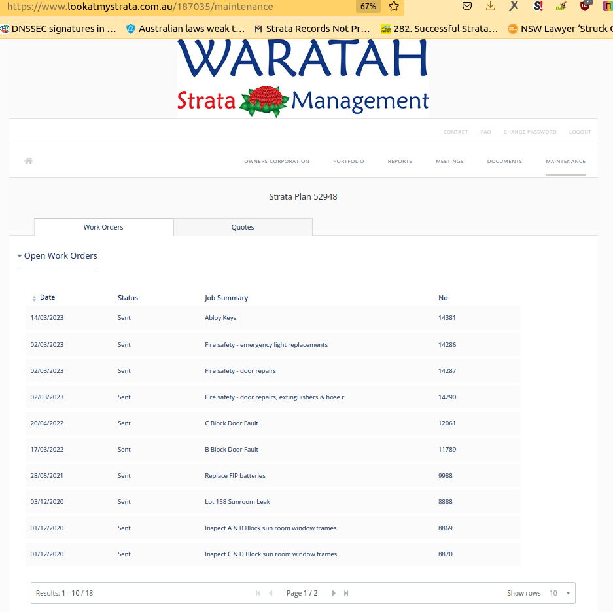Click the S! extension icon

point(538,6)
